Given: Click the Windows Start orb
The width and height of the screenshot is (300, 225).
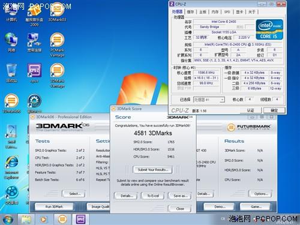Looking at the screenshot, I should point(8,220).
